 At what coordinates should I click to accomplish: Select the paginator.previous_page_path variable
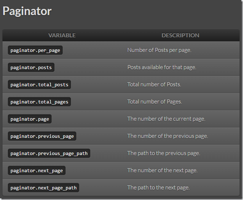click(49, 153)
